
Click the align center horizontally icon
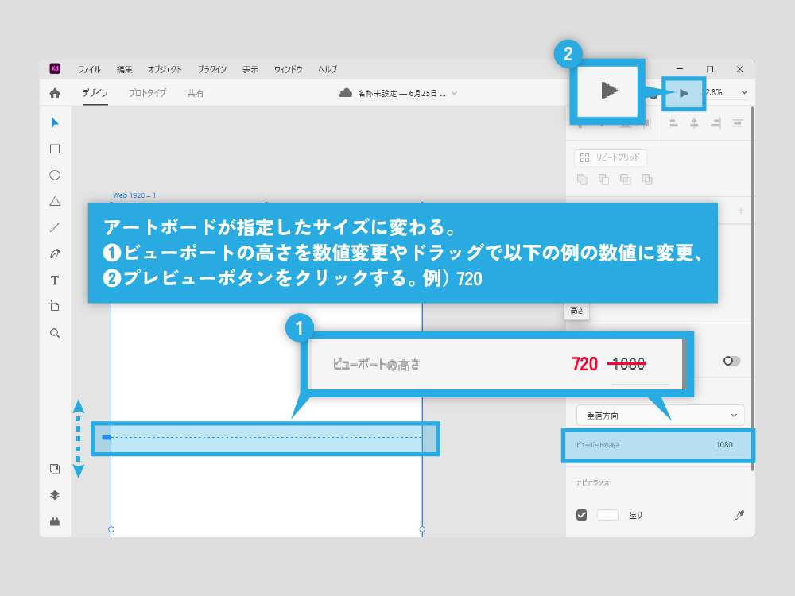tap(694, 122)
